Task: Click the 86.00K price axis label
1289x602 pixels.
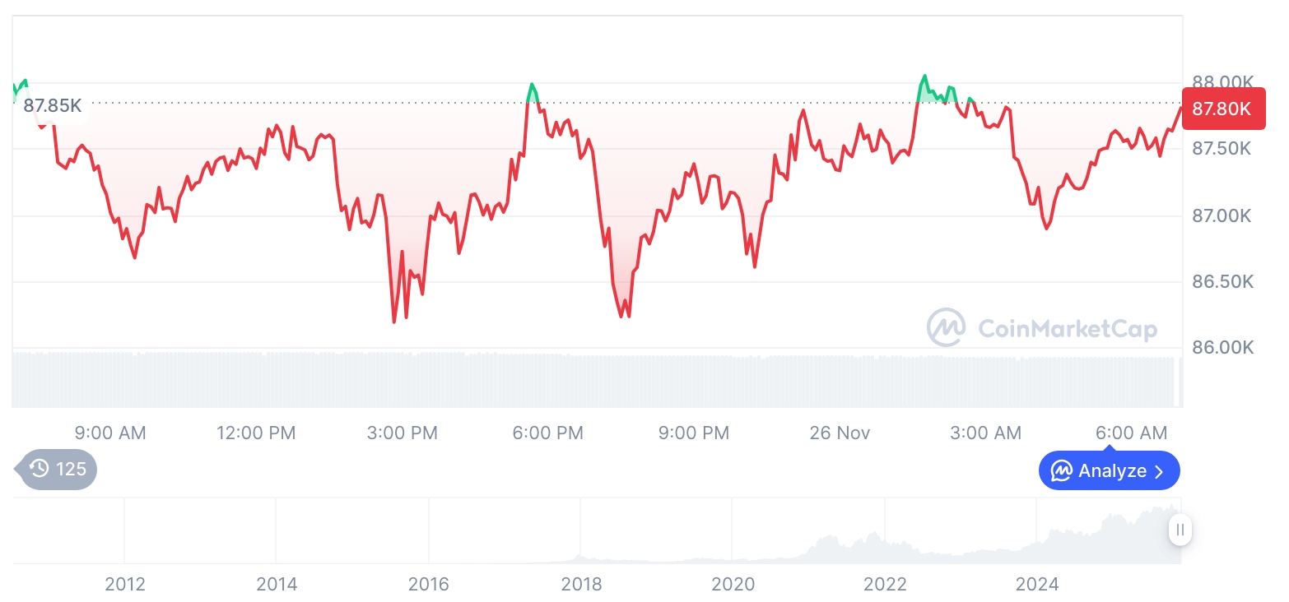Action: point(1222,347)
